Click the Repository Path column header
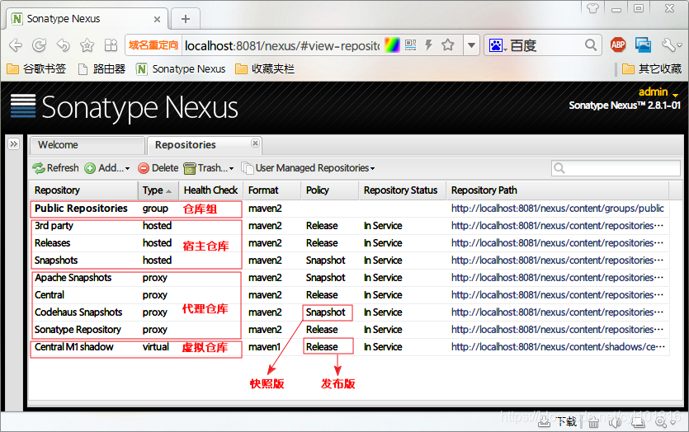Screen dimensions: 689x432 pyautogui.click(x=558, y=190)
